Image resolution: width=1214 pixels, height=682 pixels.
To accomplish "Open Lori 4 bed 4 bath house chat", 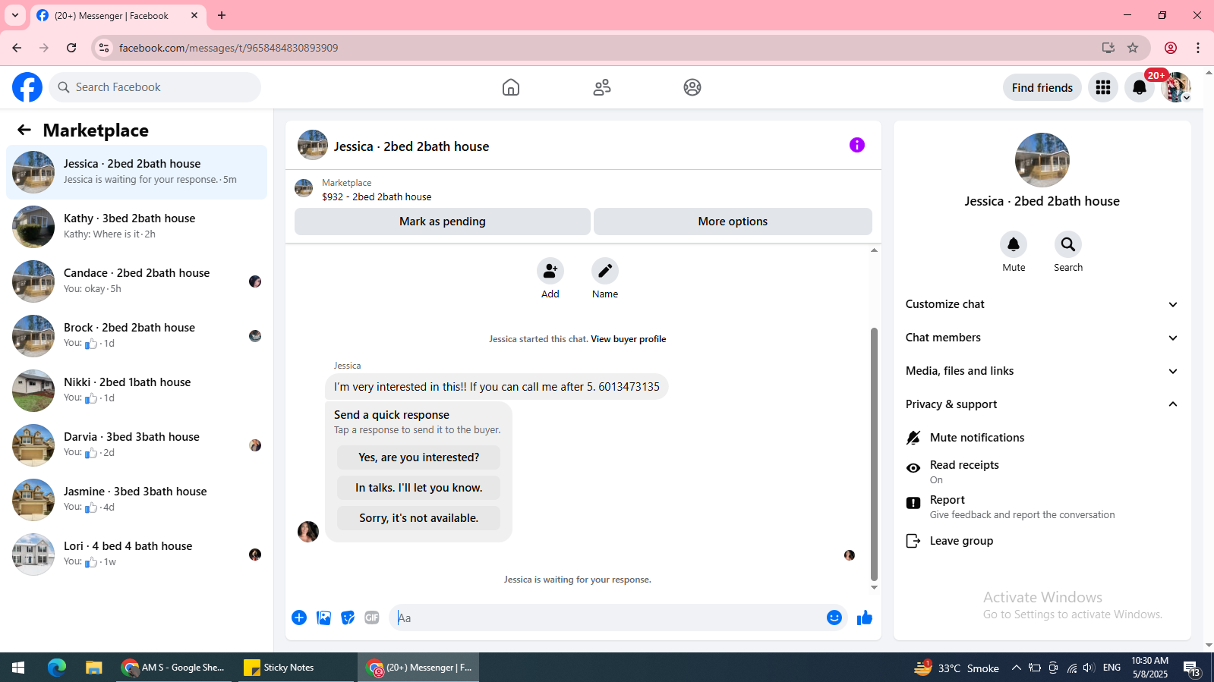I will 137,555.
